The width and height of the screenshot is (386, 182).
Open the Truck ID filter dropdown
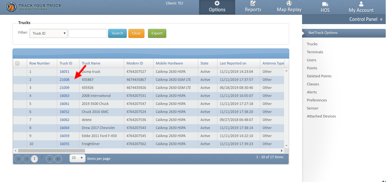coord(48,33)
